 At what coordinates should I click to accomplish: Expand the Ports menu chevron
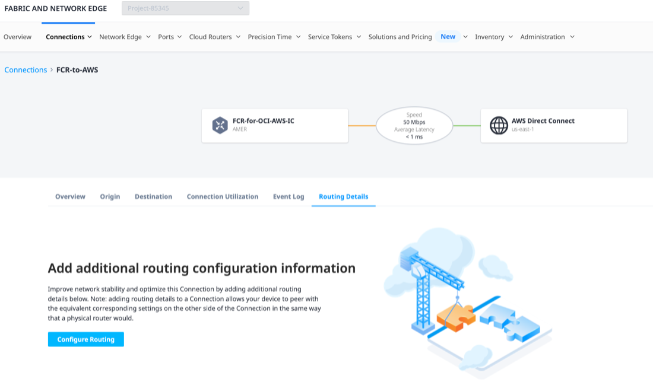179,37
